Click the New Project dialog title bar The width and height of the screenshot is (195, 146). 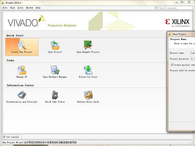181,34
